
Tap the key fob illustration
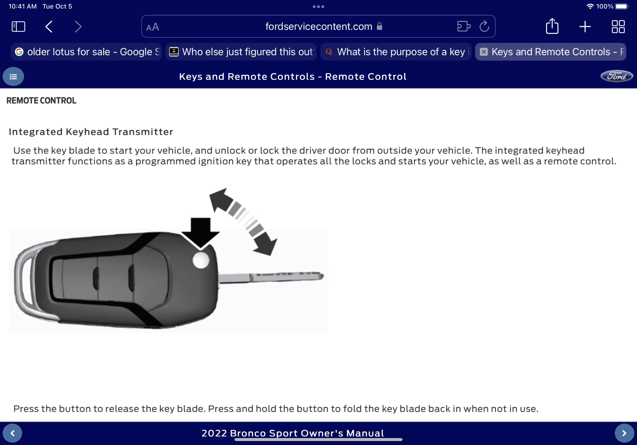[168, 260]
